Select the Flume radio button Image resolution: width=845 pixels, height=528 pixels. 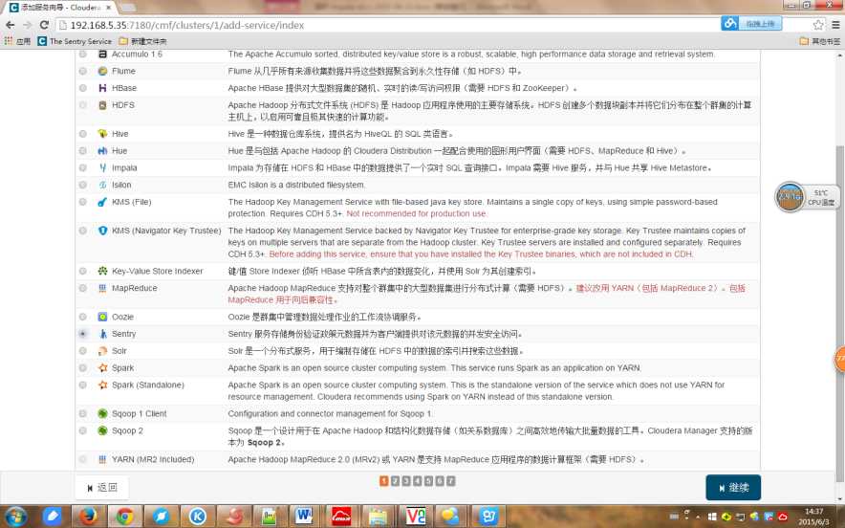pos(82,71)
